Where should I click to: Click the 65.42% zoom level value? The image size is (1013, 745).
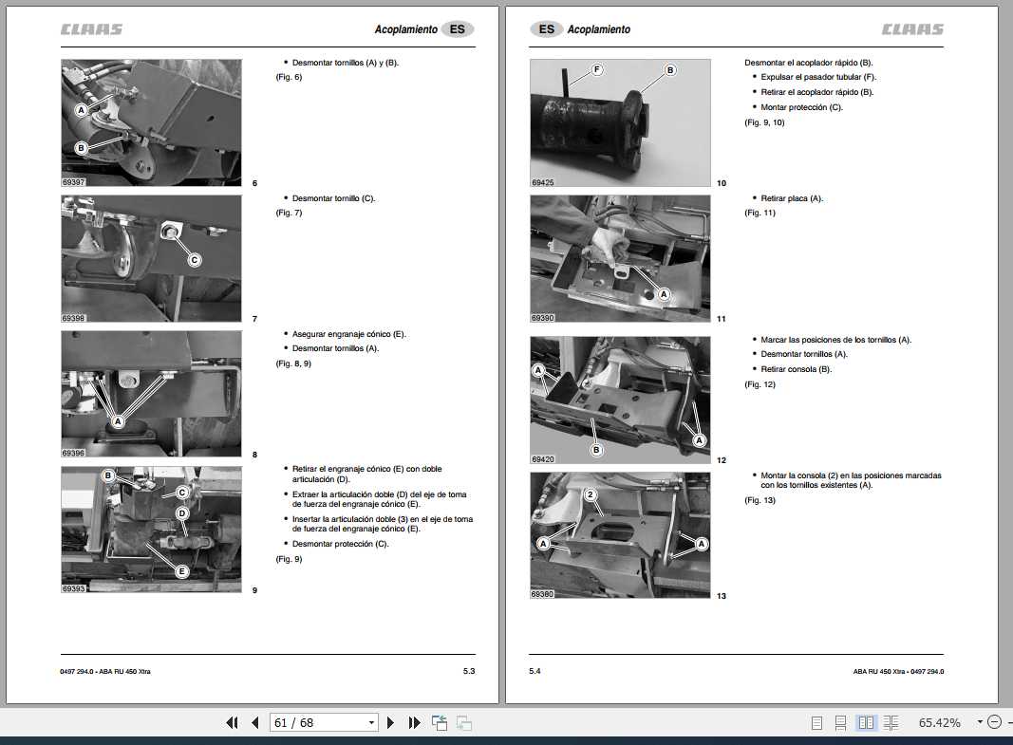[x=939, y=722]
